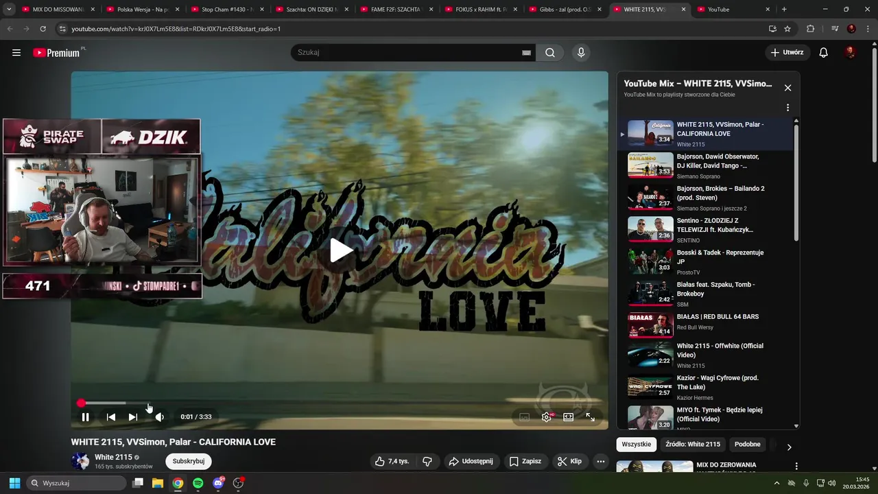The width and height of the screenshot is (878, 494).
Task: Skip to next video in player
Action: click(133, 417)
